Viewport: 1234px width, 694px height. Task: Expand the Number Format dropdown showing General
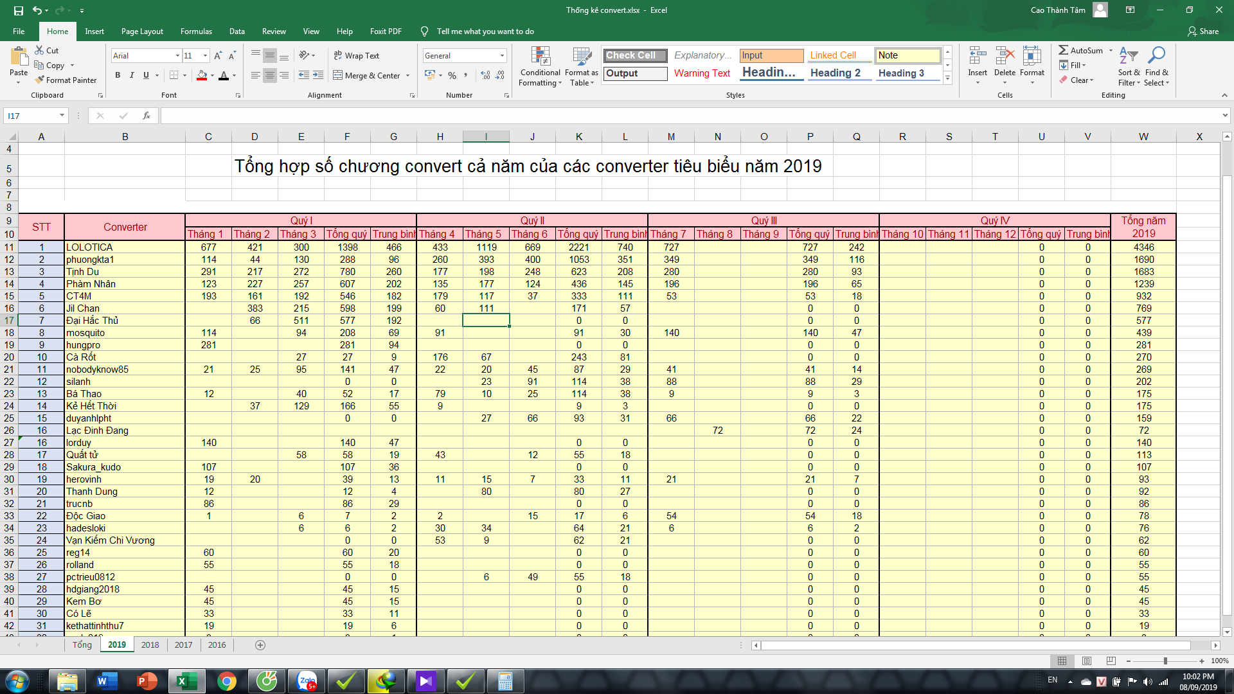(x=502, y=56)
